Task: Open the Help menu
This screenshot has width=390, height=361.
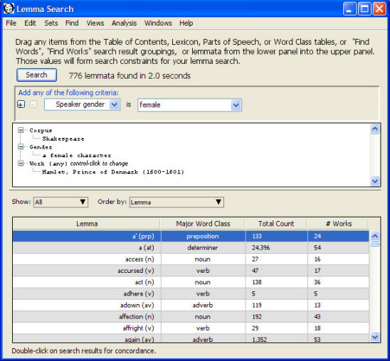Action: [x=186, y=23]
